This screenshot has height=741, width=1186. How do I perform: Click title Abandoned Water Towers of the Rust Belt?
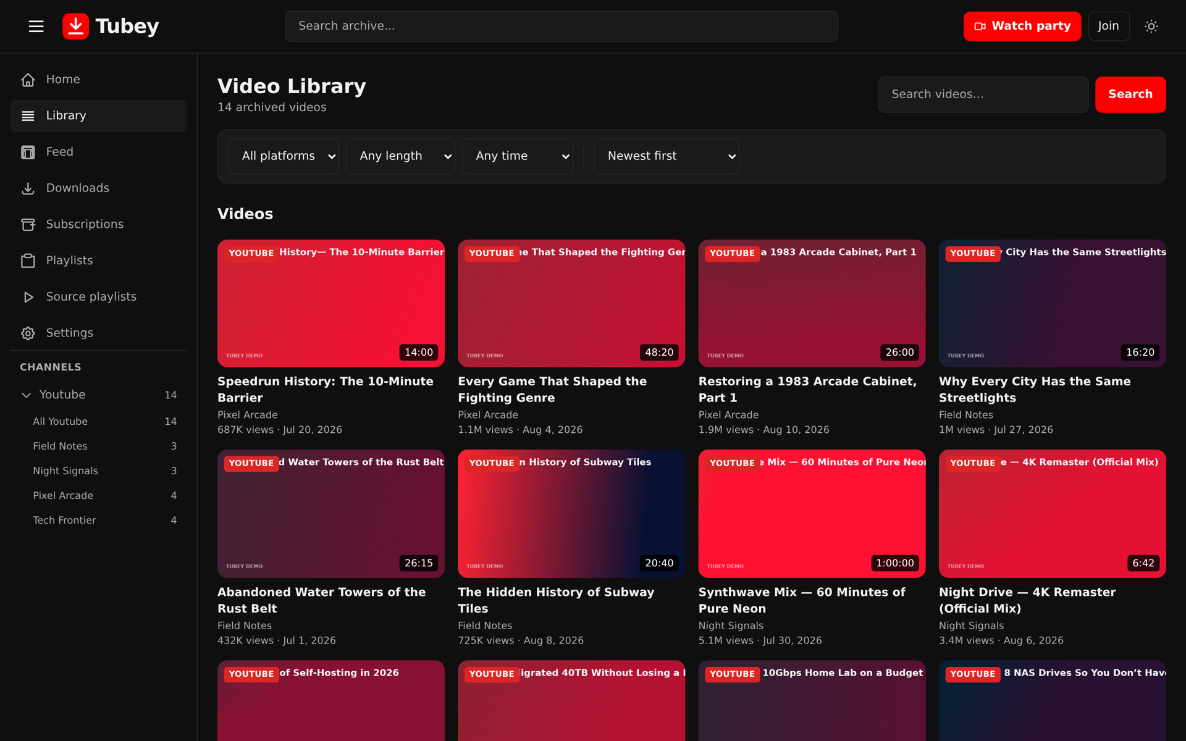322,600
